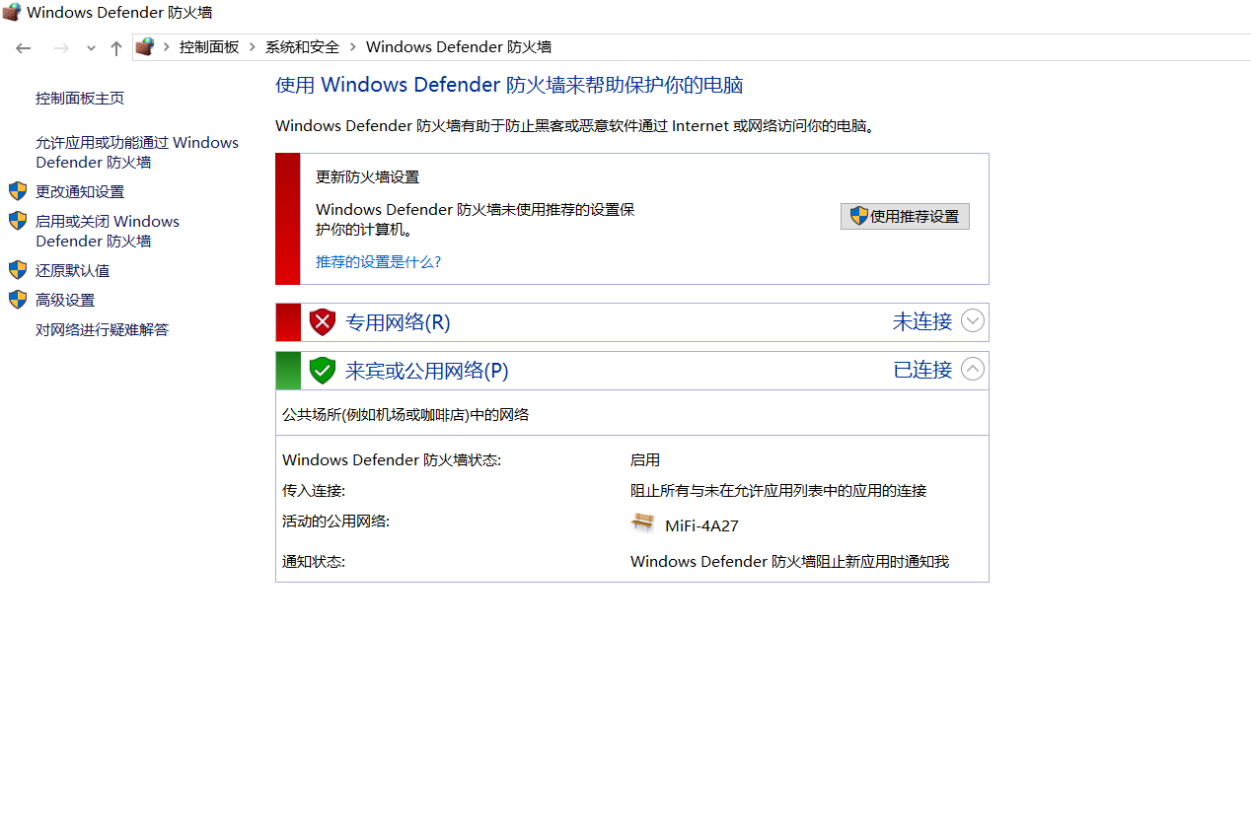
Task: Click Windows Defender 防火墙 breadcrumb item
Action: coord(459,46)
